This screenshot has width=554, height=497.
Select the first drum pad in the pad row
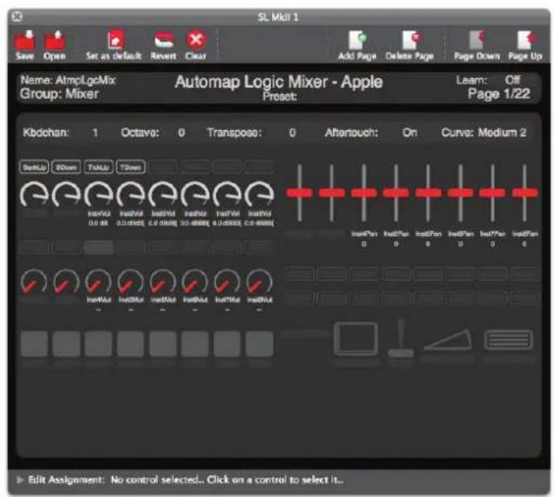[x=34, y=344]
